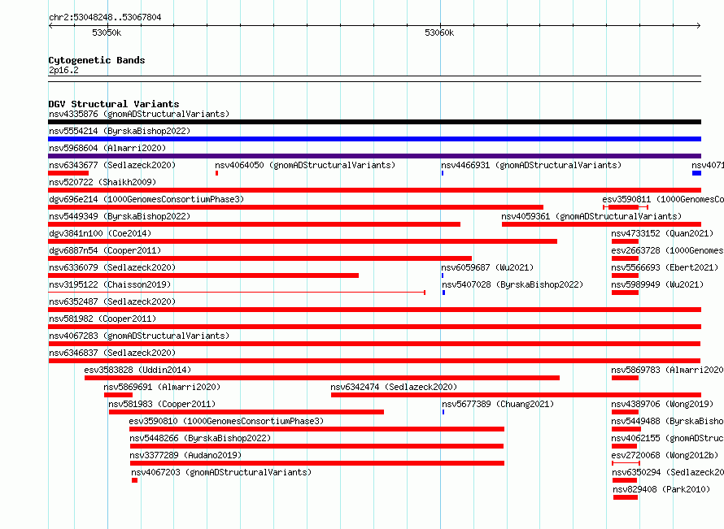Viewport: 724px width, 529px height.
Task: Click the nsv4335876 gnomADStructuralVariants label
Action: click(139, 114)
